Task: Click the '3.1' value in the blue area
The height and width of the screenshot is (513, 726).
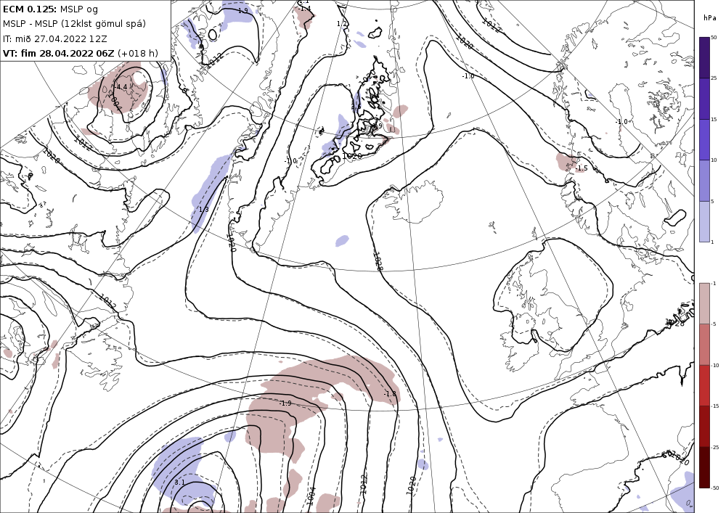Action: pos(179,483)
